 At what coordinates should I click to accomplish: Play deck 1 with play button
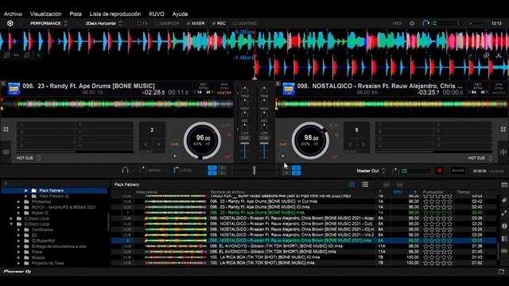(175, 156)
